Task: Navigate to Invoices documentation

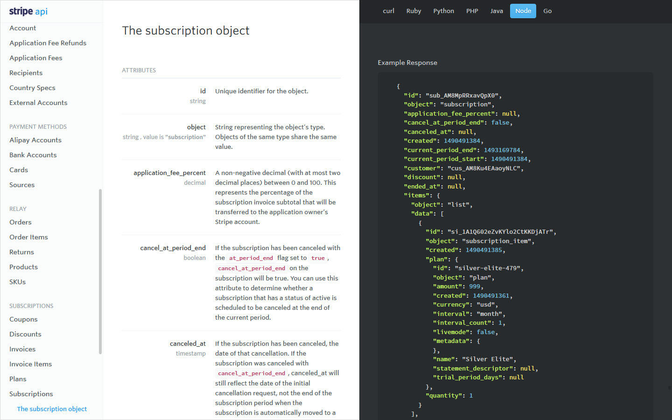Action: point(22,349)
